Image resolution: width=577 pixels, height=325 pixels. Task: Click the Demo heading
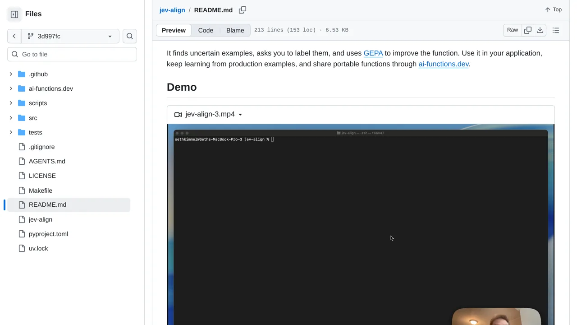click(x=182, y=87)
